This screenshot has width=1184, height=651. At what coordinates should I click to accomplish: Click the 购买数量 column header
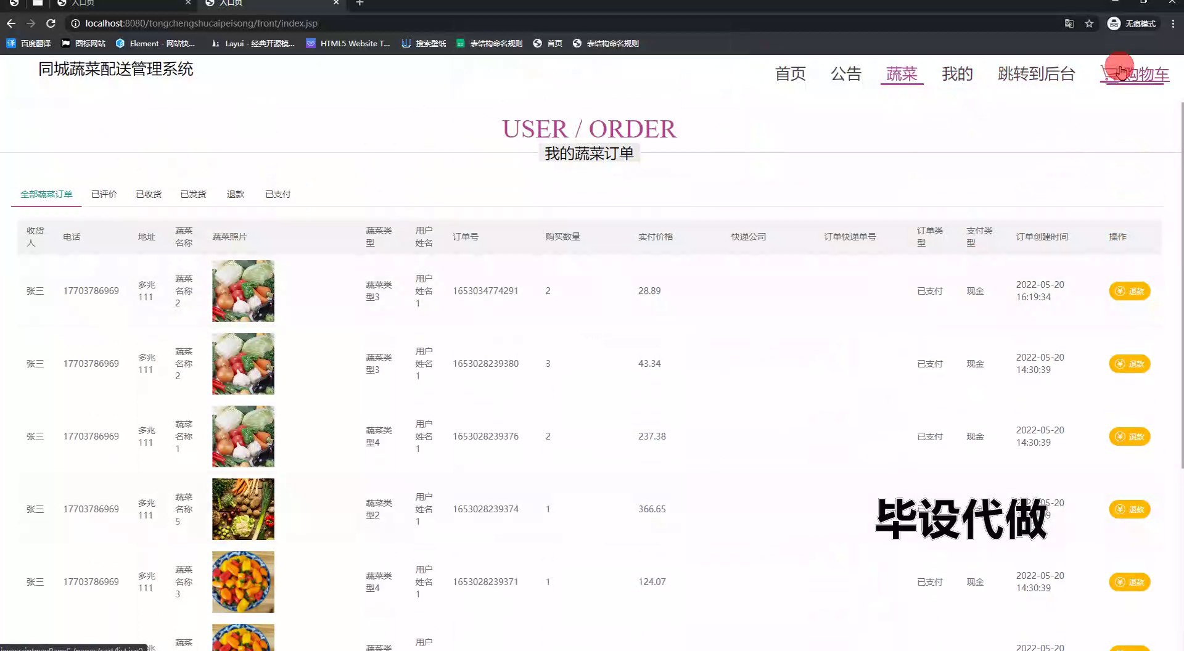click(562, 237)
